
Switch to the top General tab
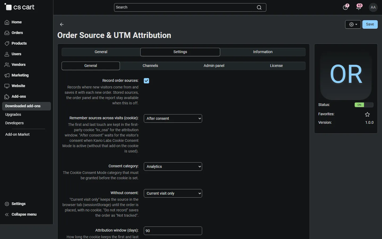point(101,52)
